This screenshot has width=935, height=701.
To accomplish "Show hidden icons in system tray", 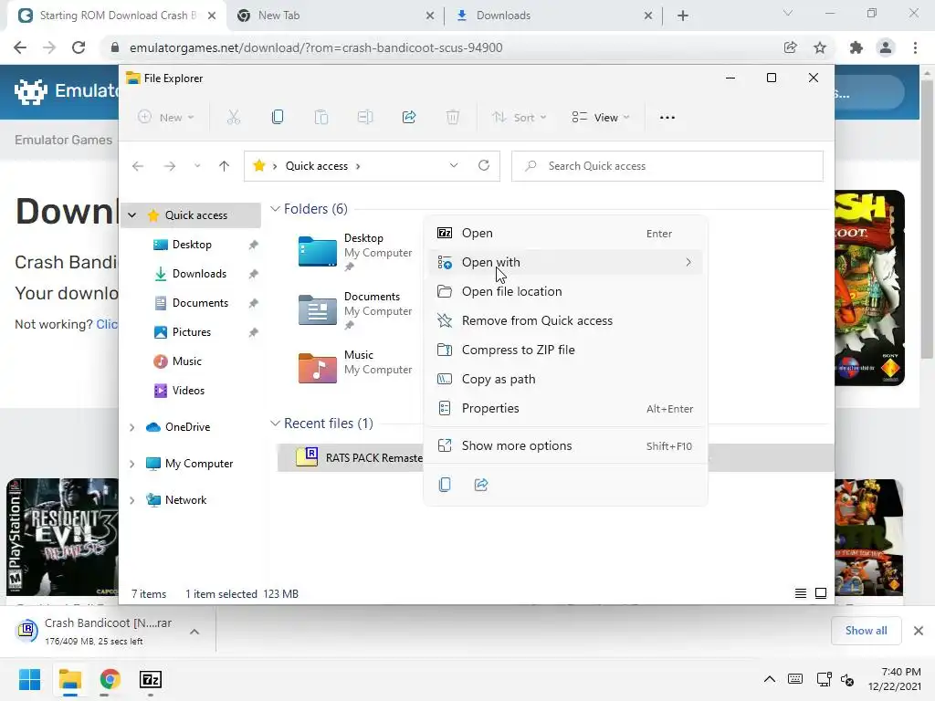I will (x=770, y=679).
